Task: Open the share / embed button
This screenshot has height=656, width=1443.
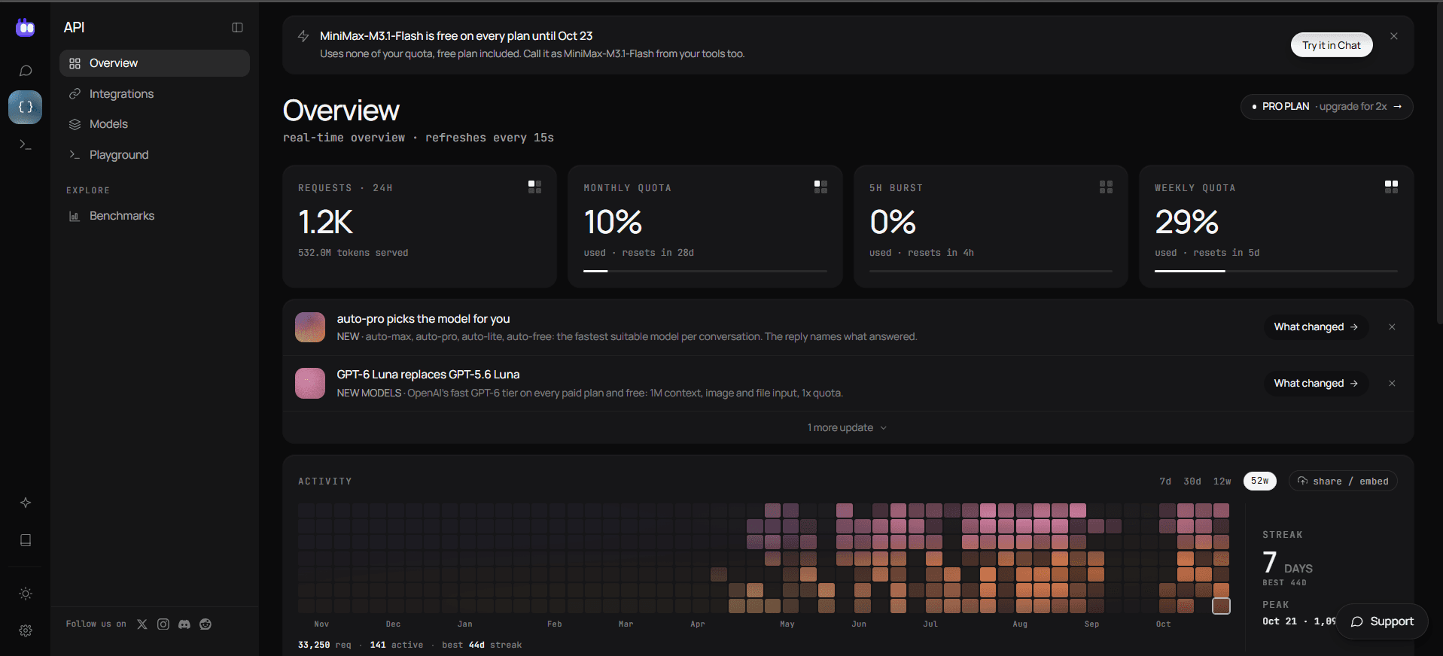Action: pos(1343,481)
